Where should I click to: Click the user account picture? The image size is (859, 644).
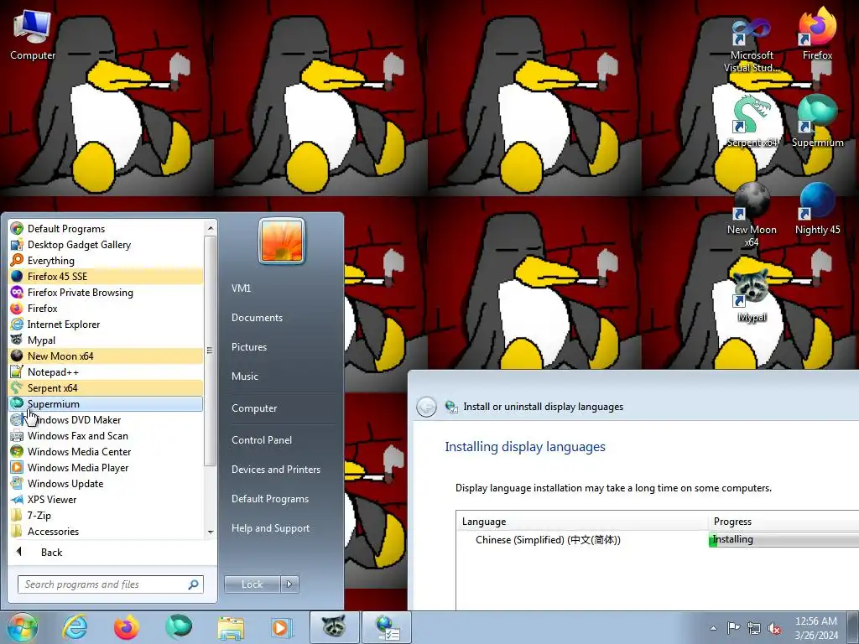pos(282,241)
